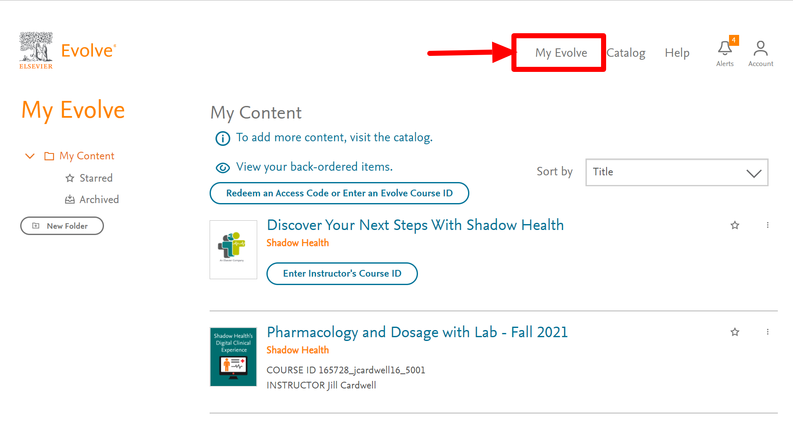
Task: Open the Account profile icon
Action: (x=760, y=49)
